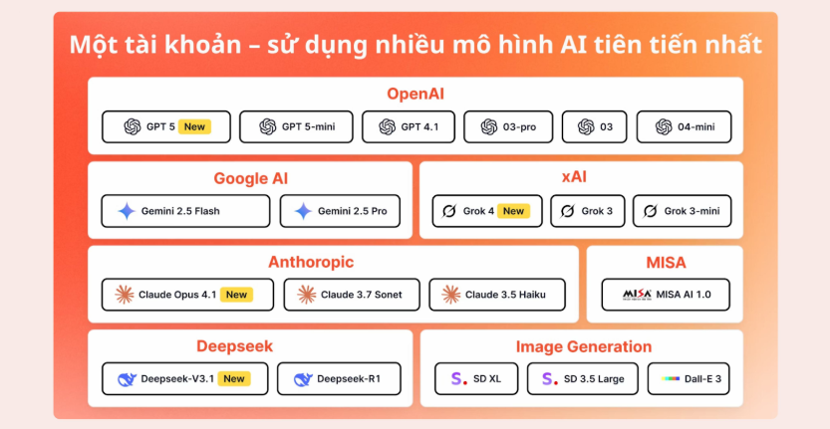Pick the Dall-E 3 label
The width and height of the screenshot is (830, 429).
pos(703,379)
